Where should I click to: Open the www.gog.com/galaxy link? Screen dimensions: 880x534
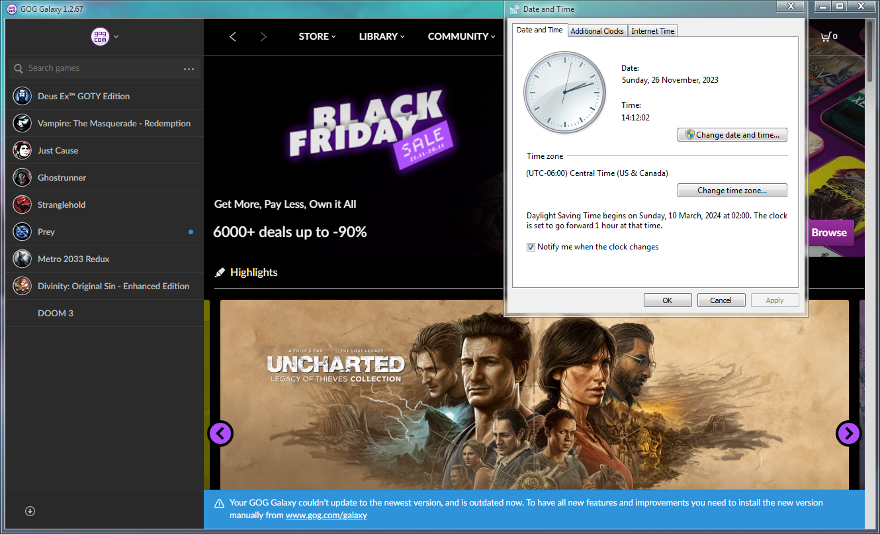pyautogui.click(x=326, y=515)
